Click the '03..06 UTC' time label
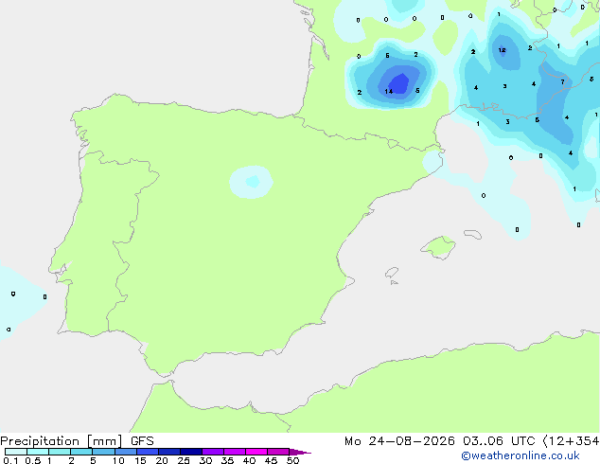The width and height of the screenshot is (600, 464). (x=498, y=441)
